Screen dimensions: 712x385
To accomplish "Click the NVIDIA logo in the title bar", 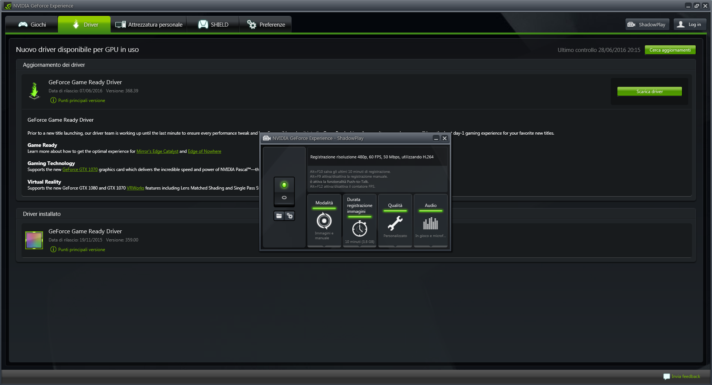I will pos(8,6).
